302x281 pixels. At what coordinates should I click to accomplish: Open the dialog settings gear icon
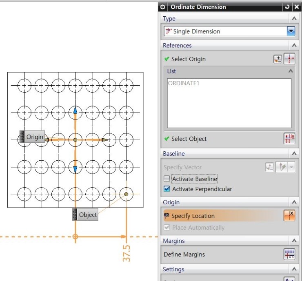click(162, 7)
